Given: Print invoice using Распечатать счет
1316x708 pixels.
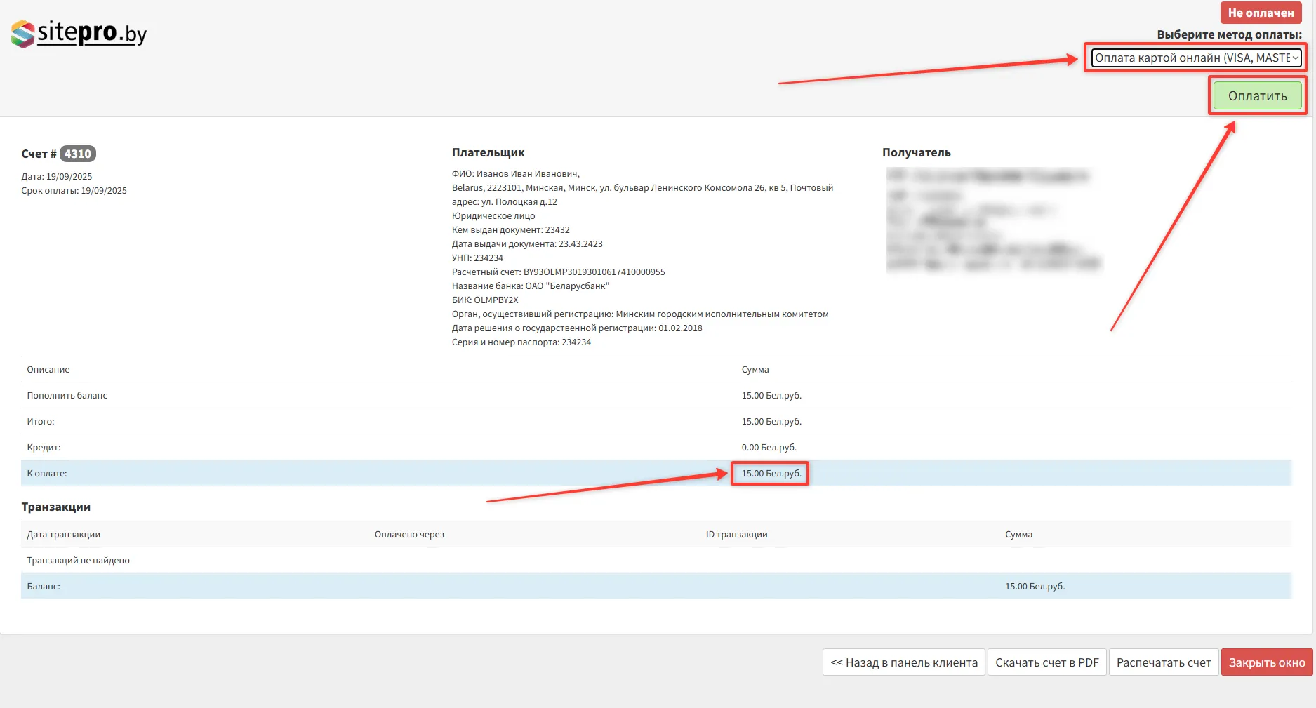Looking at the screenshot, I should point(1163,662).
